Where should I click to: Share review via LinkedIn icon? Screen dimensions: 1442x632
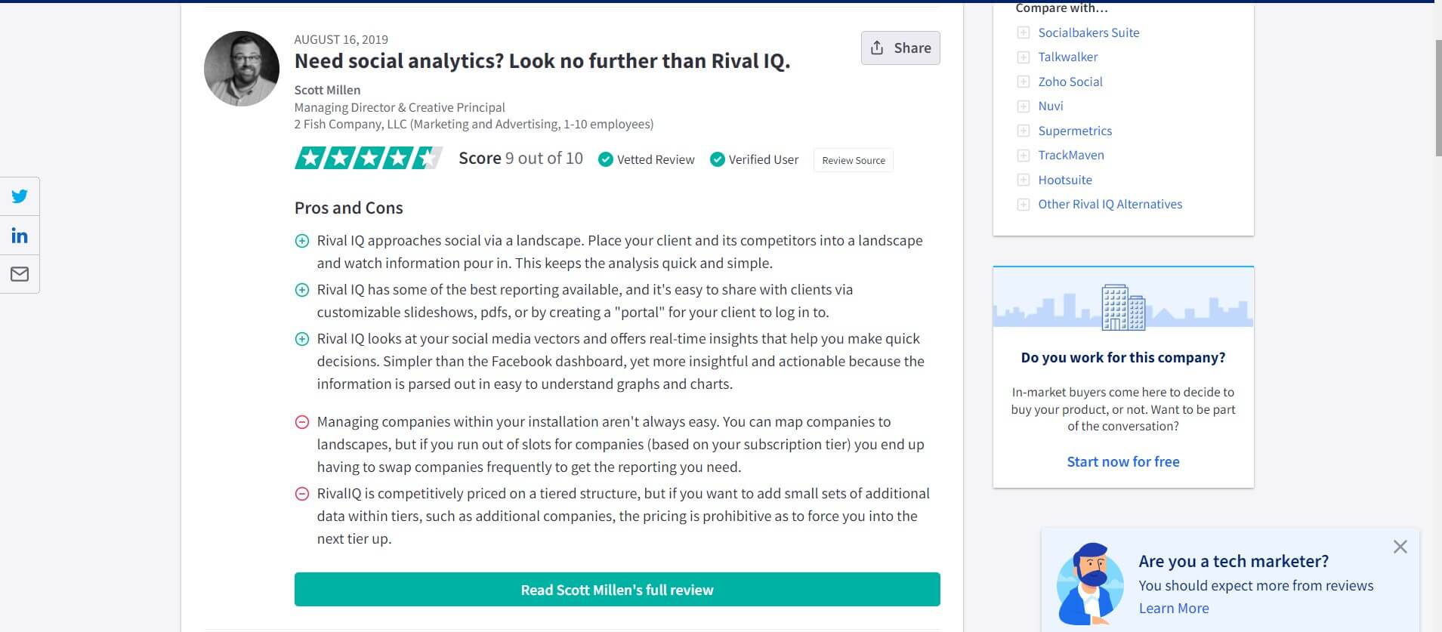click(20, 236)
